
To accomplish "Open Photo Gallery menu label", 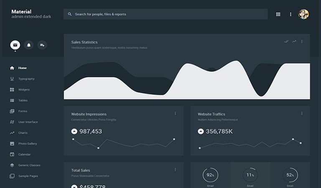I will 28,144.
